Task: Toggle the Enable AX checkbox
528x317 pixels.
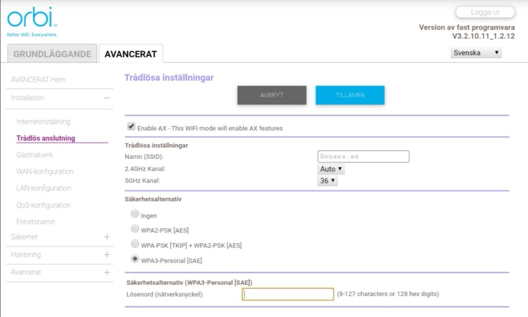Action: click(x=131, y=127)
